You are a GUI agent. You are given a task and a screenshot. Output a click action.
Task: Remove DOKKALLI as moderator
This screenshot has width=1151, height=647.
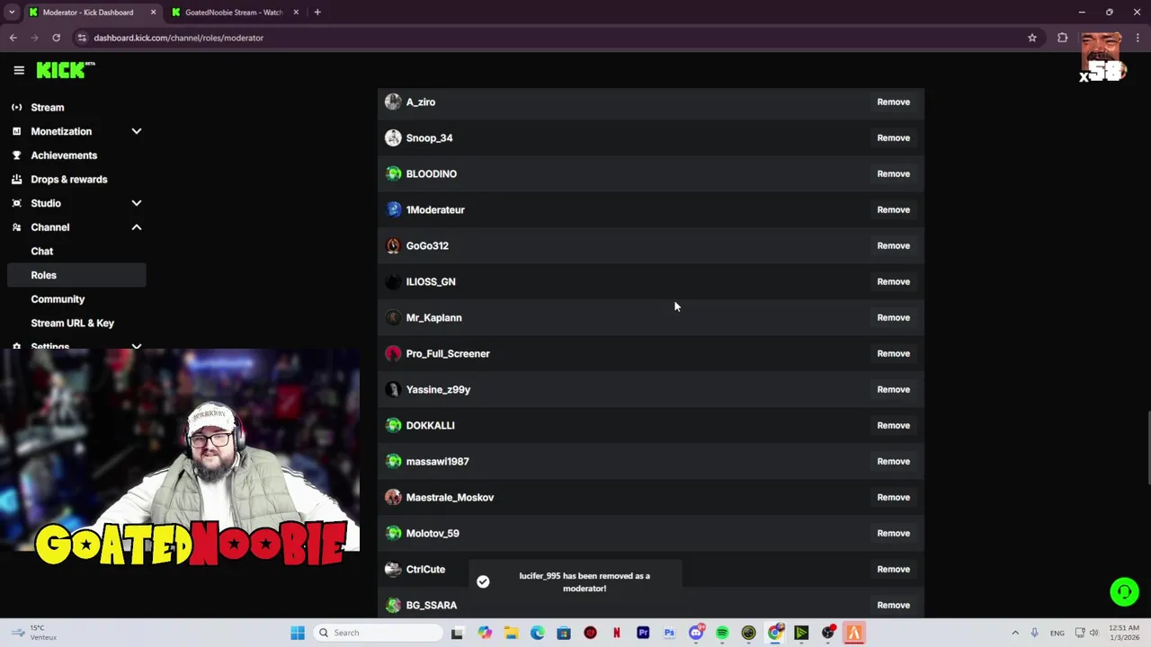pyautogui.click(x=893, y=425)
